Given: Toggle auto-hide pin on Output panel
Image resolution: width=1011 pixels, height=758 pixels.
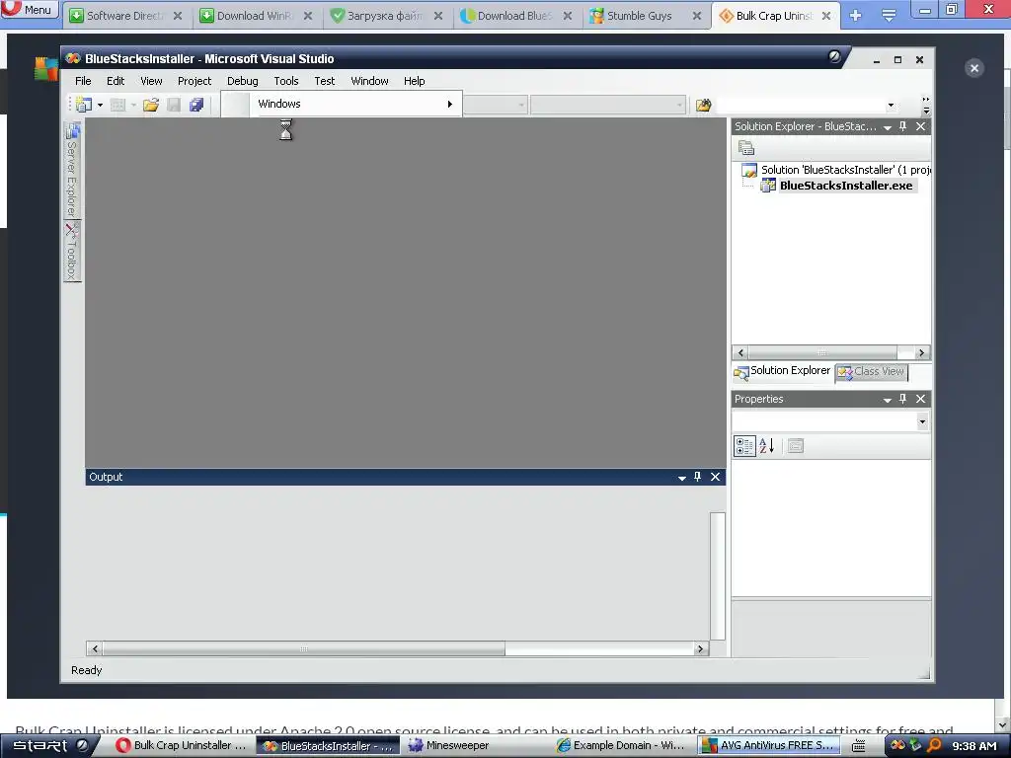Looking at the screenshot, I should coord(697,477).
